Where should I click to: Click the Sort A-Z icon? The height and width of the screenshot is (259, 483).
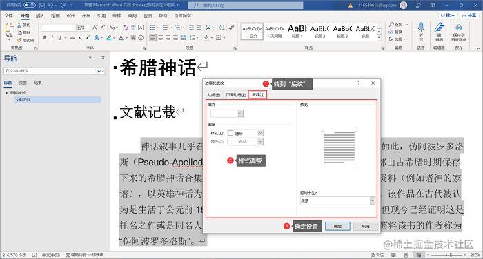(x=221, y=28)
